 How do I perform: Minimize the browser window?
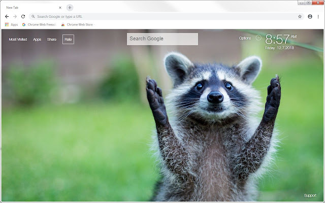[x=302, y=3]
